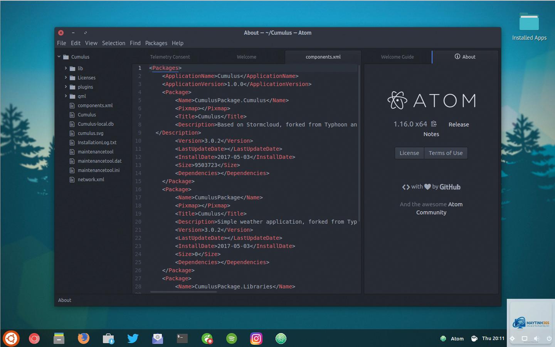Open the Edit menu
Viewport: 555px width, 347px height.
76,43
